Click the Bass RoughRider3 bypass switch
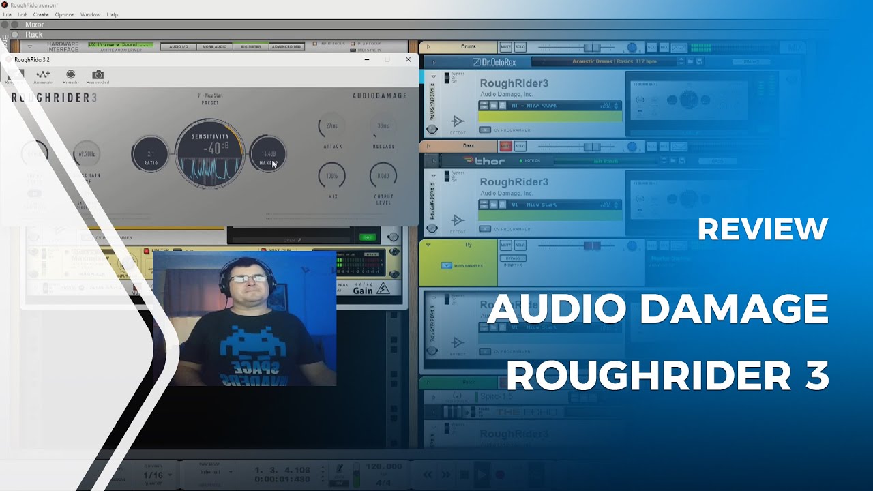 tap(447, 177)
